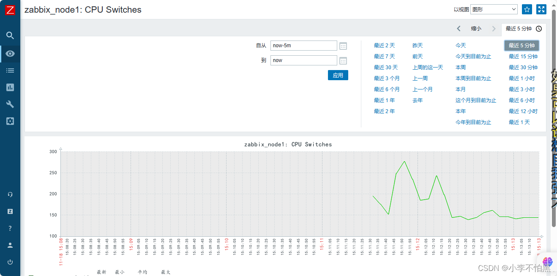Go to next time period arrow

coord(494,29)
